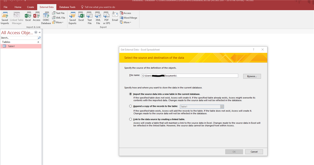Click the Cancel button
The image size is (314, 165).
click(254, 152)
